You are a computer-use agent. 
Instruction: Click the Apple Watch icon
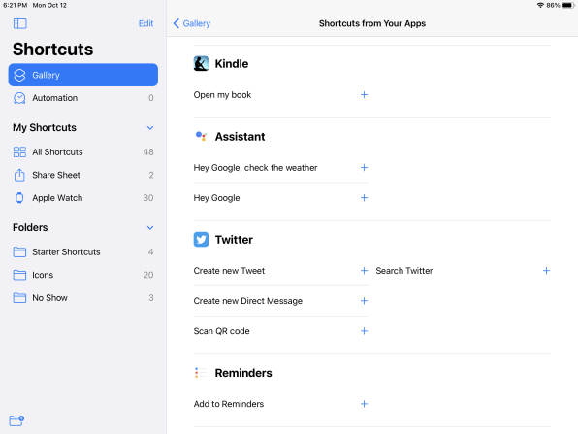[19, 198]
